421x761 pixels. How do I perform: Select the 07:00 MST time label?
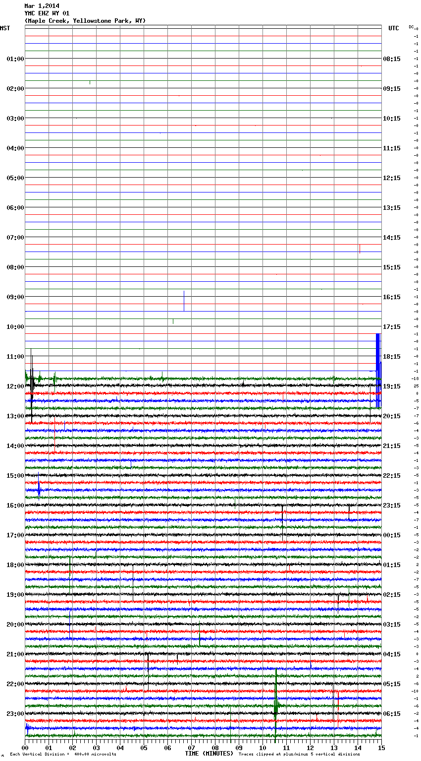[x=15, y=238]
